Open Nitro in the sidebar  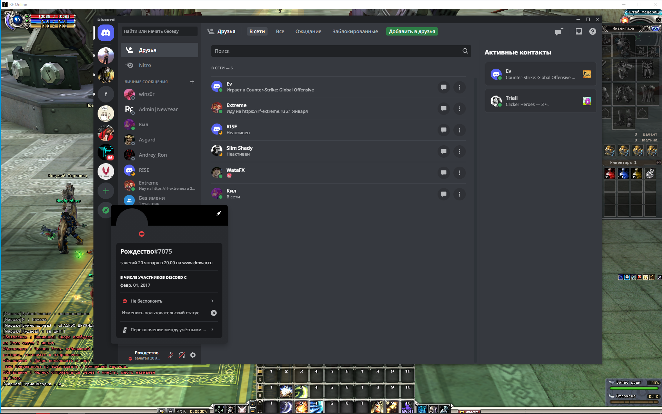[x=160, y=65]
